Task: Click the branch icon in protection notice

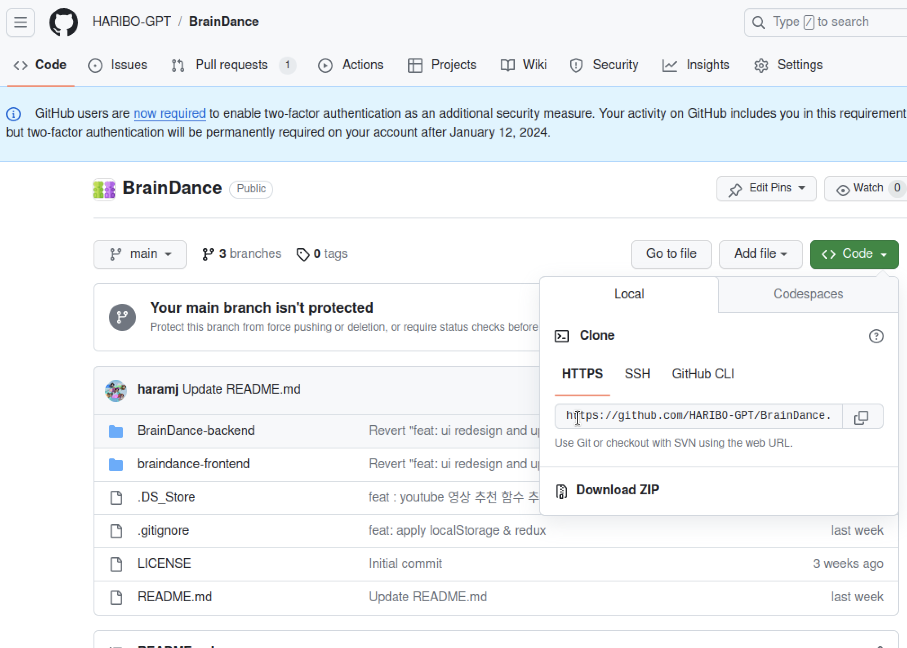Action: point(122,317)
